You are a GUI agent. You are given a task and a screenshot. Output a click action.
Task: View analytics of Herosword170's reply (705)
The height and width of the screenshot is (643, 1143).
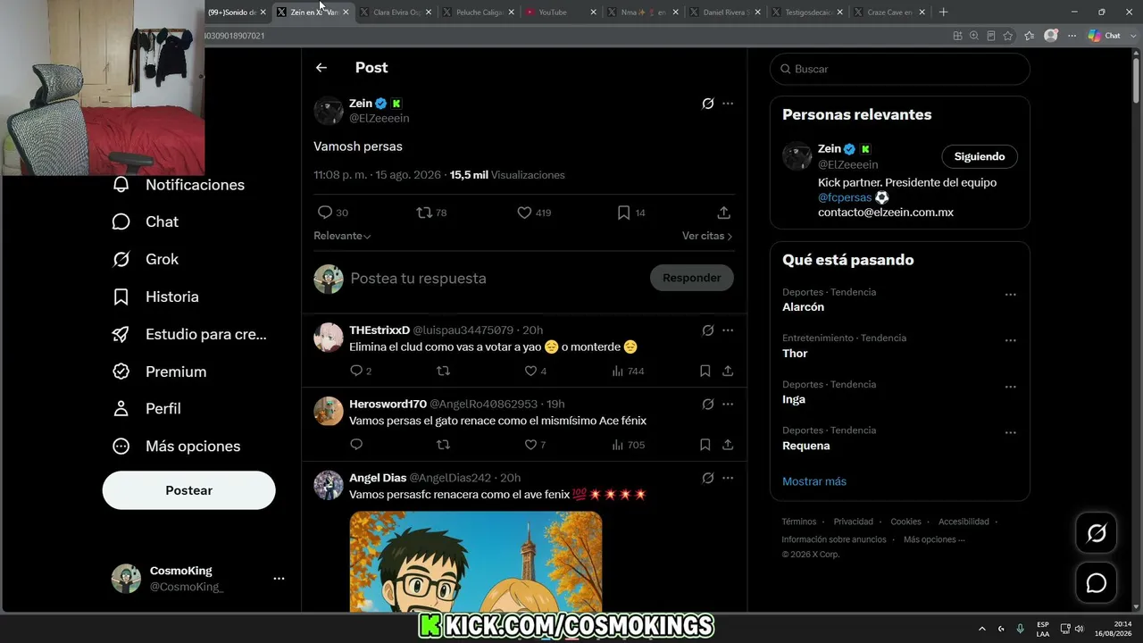pyautogui.click(x=628, y=445)
